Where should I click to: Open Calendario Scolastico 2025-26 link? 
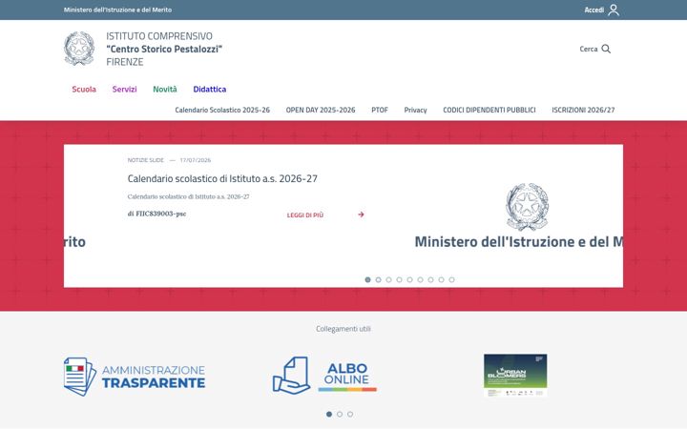[222, 110]
